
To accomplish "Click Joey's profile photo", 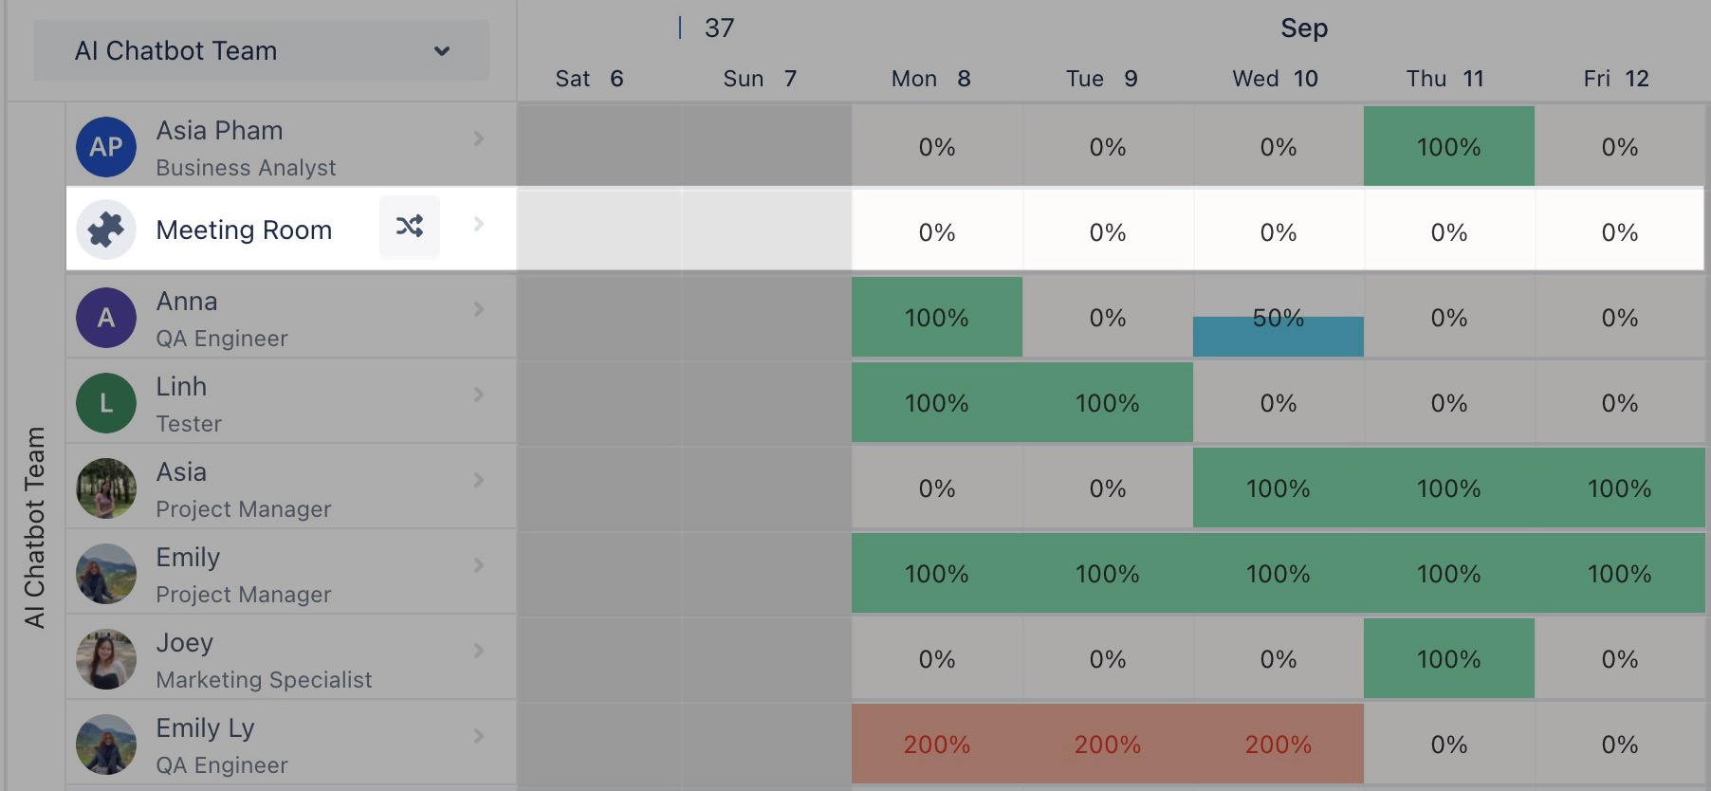I will point(106,659).
